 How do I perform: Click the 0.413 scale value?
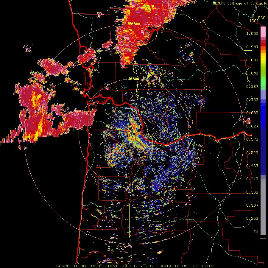[252, 179]
